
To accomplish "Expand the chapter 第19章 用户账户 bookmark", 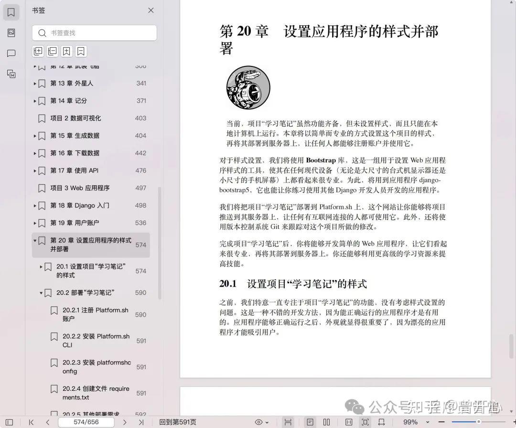I will pyautogui.click(x=35, y=223).
